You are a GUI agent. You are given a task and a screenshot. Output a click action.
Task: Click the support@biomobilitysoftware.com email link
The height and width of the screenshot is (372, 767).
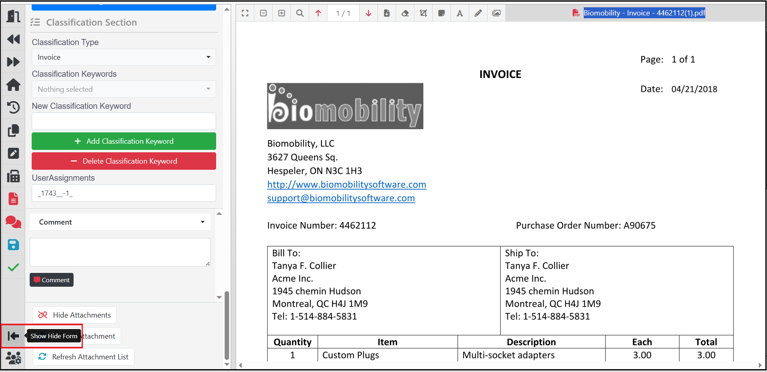coord(341,198)
